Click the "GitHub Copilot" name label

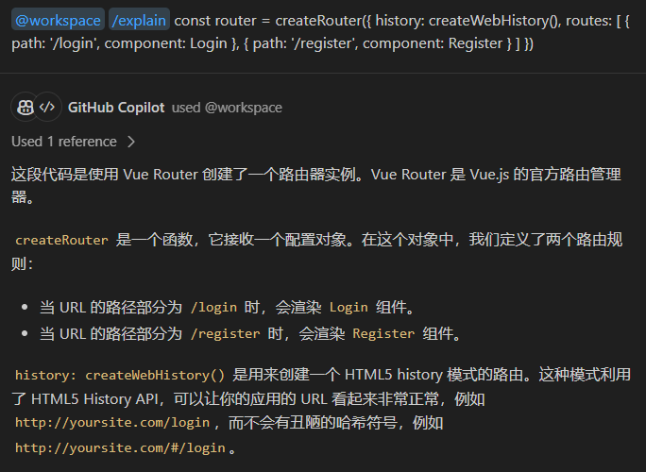(116, 108)
